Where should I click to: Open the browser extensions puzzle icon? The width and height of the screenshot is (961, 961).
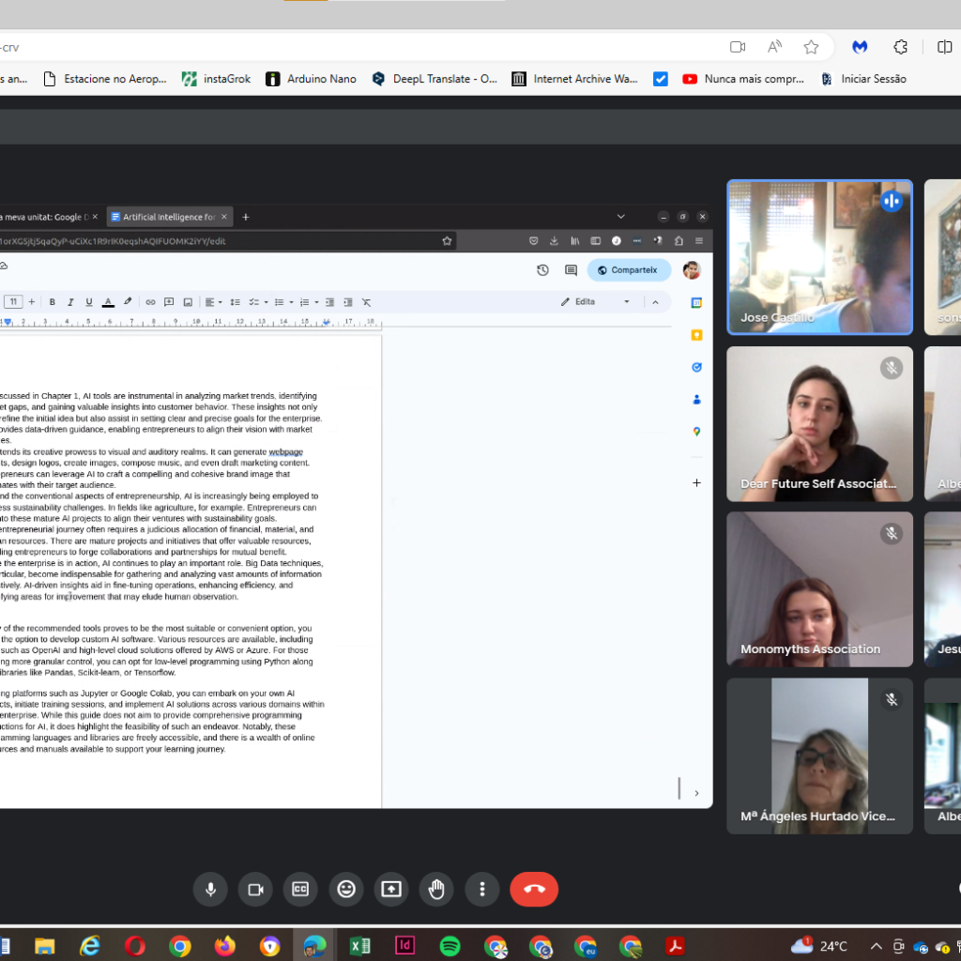coord(900,47)
